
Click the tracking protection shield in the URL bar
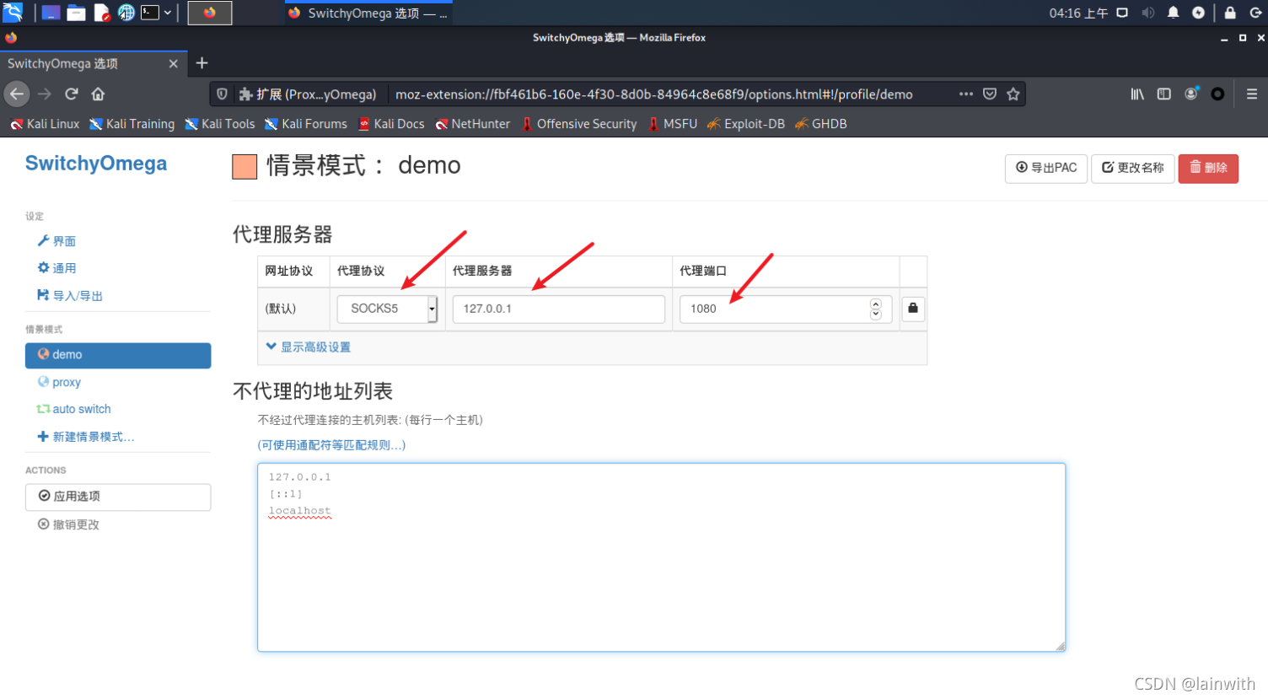click(x=222, y=94)
